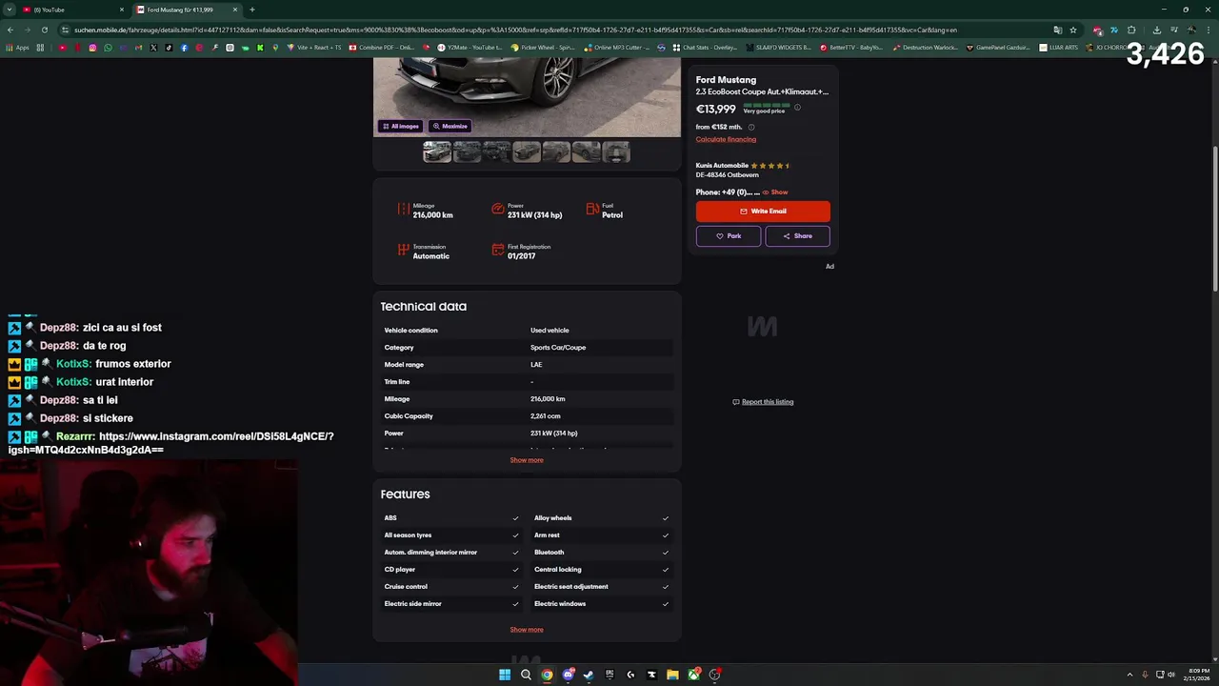
Task: Open Chrome from the taskbar
Action: click(x=547, y=675)
